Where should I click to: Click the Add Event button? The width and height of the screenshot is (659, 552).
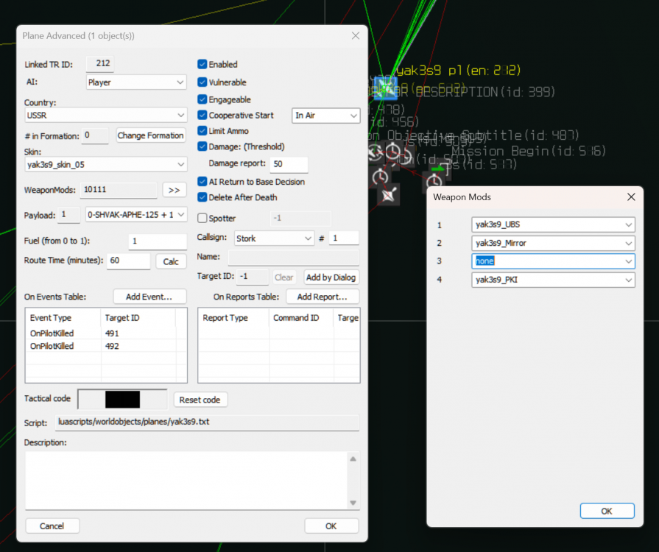[149, 297]
